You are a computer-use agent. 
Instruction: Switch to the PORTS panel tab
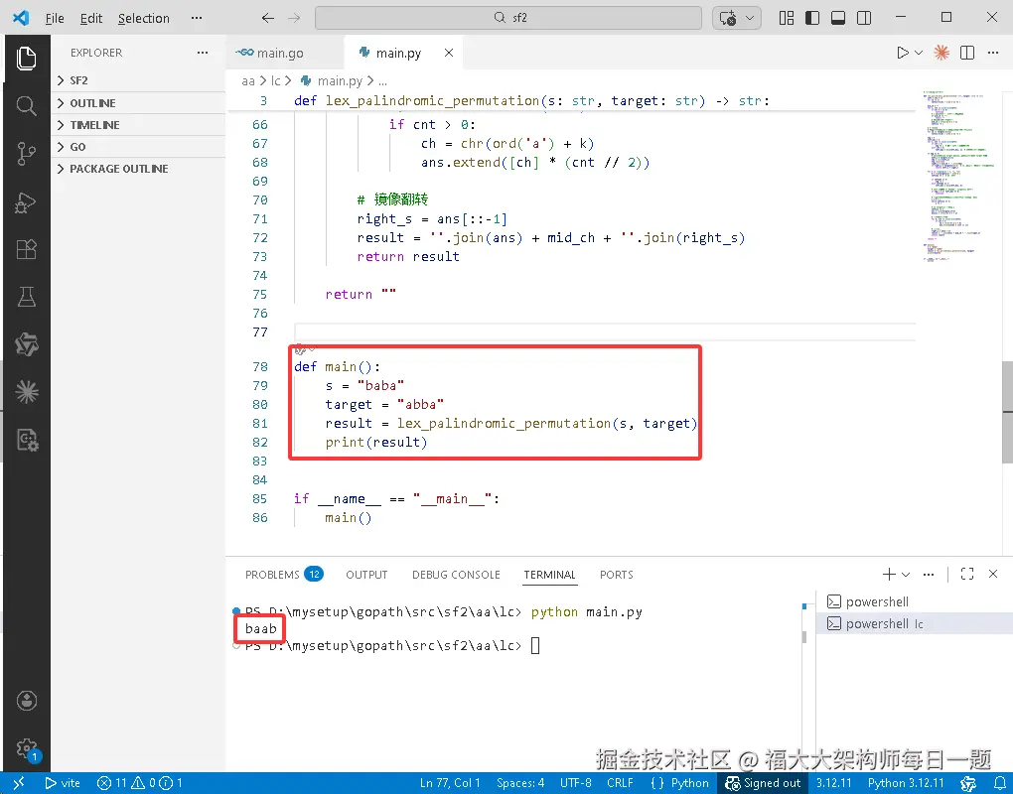pos(617,575)
